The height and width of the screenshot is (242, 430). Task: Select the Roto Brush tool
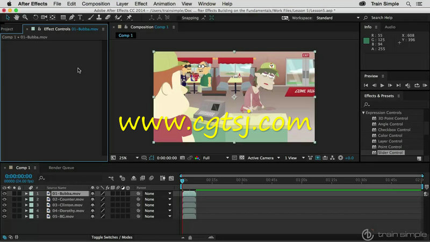tap(118, 18)
